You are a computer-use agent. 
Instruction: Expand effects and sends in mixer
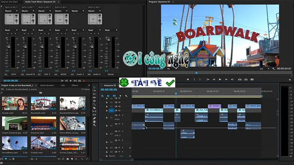point(1,6)
